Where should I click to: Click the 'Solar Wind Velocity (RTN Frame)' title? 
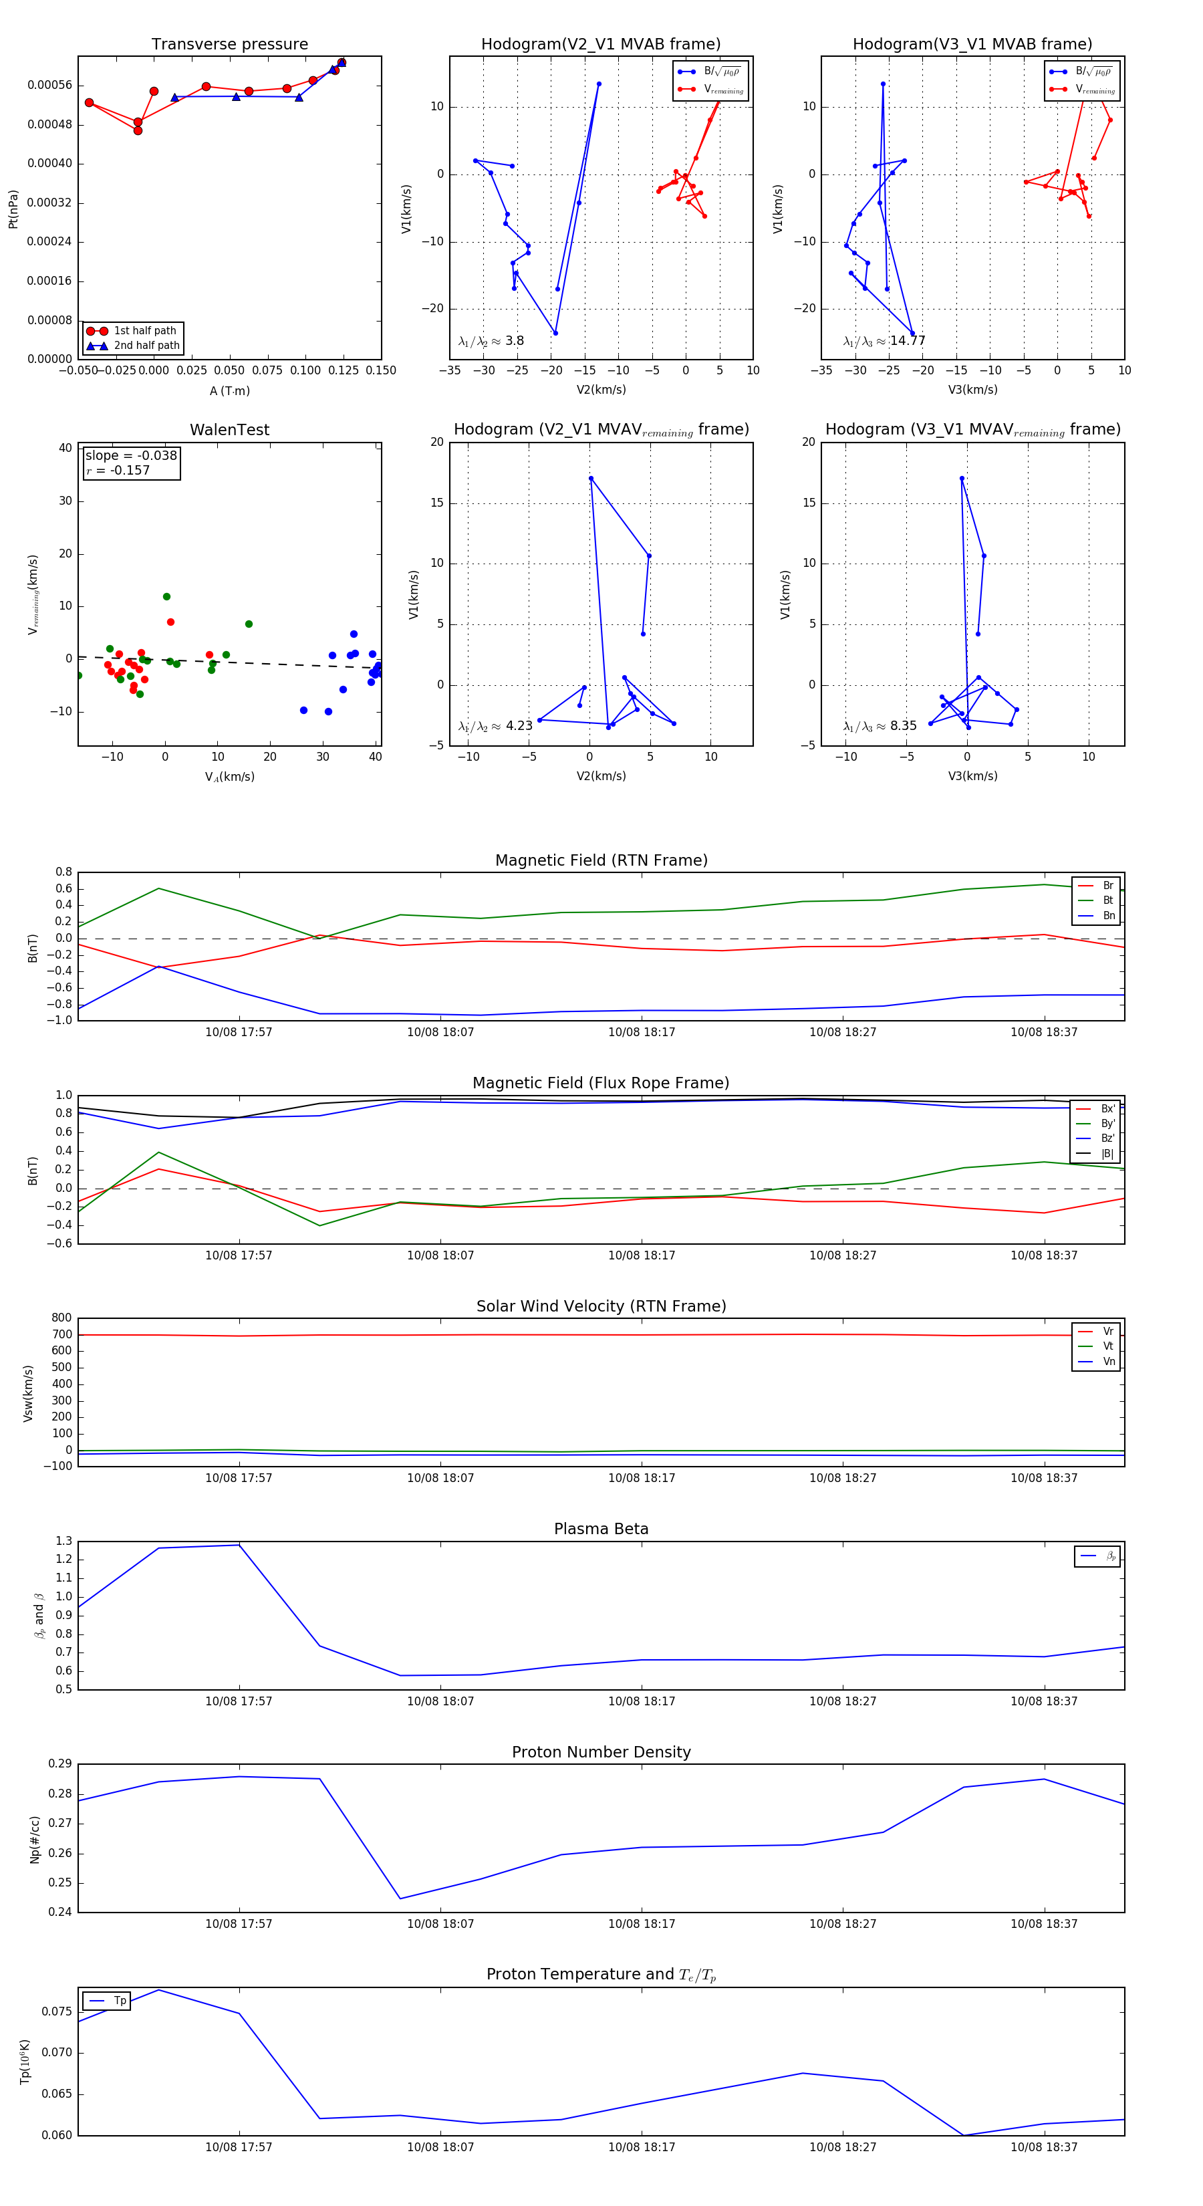coord(601,1306)
